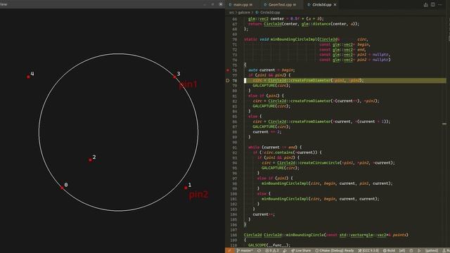Click the CMake launch play icon in status bar
Viewport: 450px width, 253px height.
pos(419,250)
